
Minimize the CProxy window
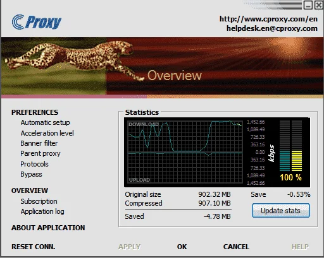coord(308,5)
